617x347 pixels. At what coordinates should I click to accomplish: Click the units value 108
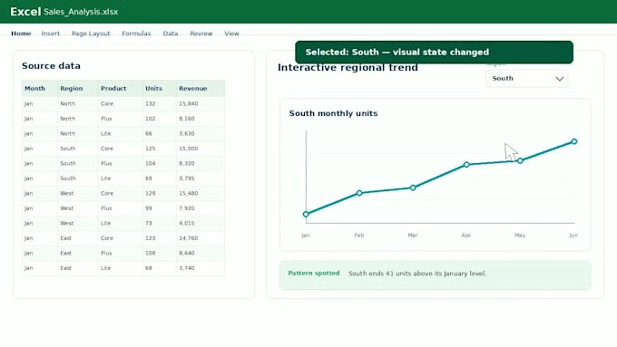[x=151, y=253]
